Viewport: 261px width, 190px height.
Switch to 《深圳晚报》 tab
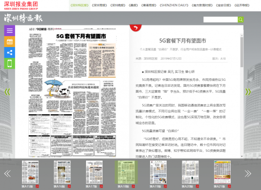tap(118, 5)
